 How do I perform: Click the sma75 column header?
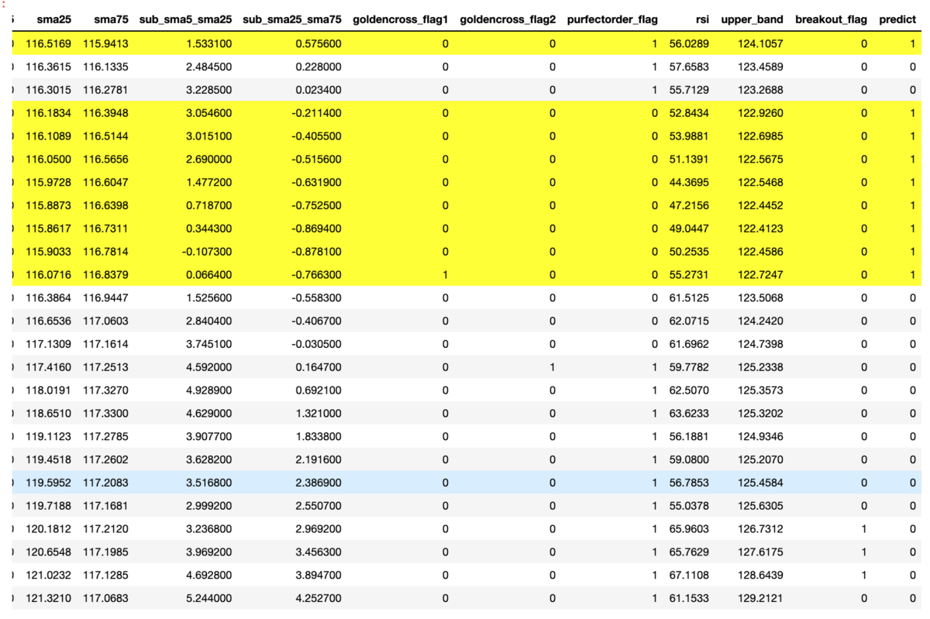[111, 19]
